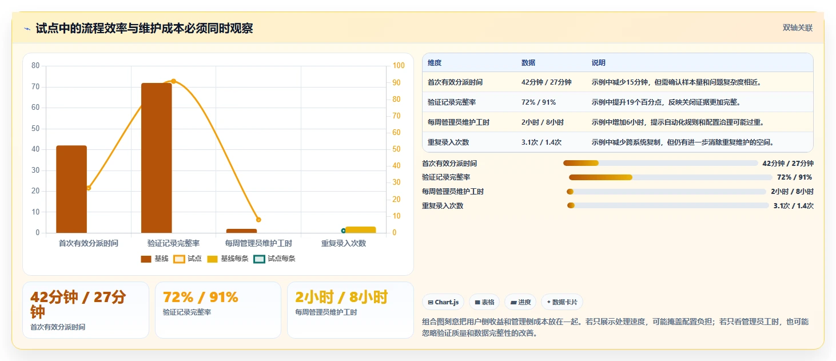Screen dimensions: 836x361
Task: Click the card title 试点中的流程效率与维护成本必须同时观察
Action: click(144, 29)
